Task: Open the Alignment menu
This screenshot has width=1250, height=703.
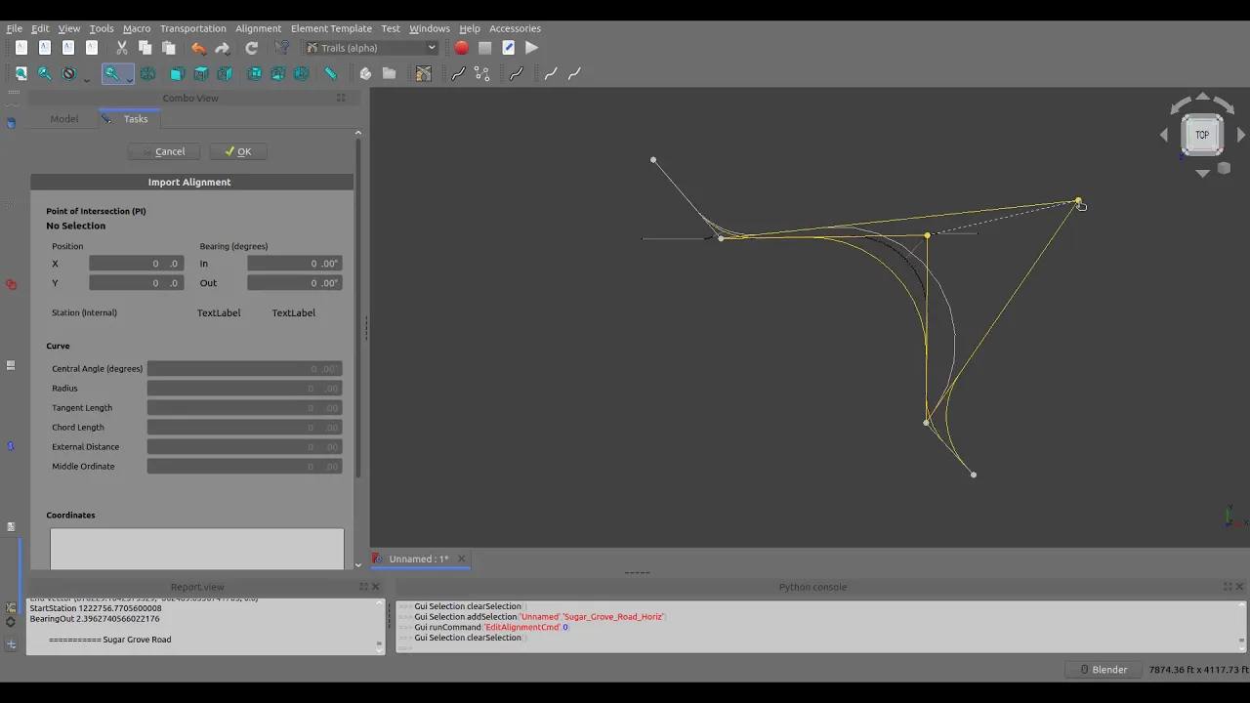Action: click(x=258, y=28)
